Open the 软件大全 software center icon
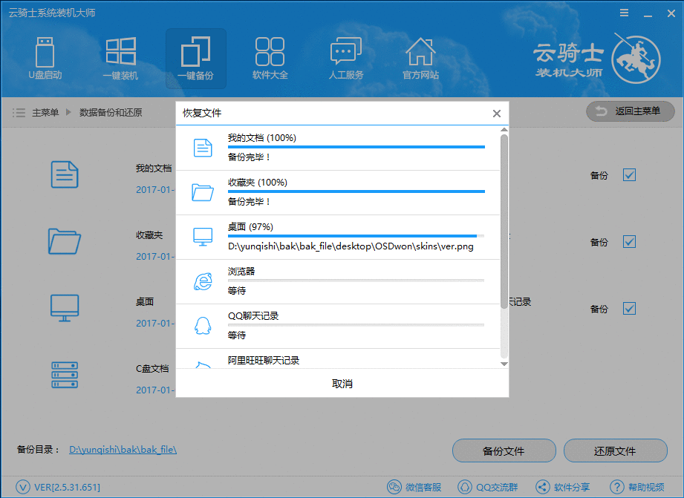This screenshot has height=498, width=684. (270, 58)
